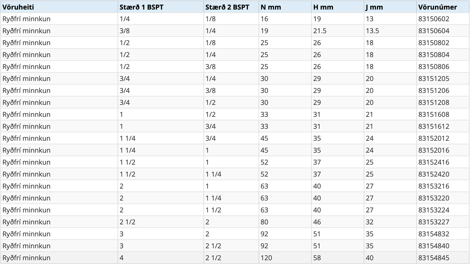Select product number 83153224
The image size is (470, 265).
tap(434, 210)
